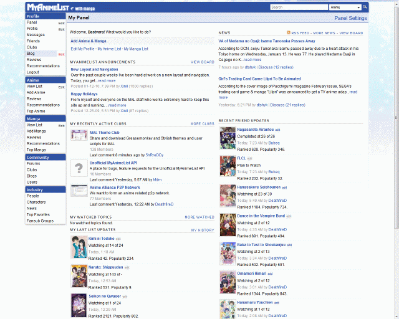The height and width of the screenshot is (319, 399).
Task: Open New Layout and Navigation announcement
Action: click(x=94, y=69)
